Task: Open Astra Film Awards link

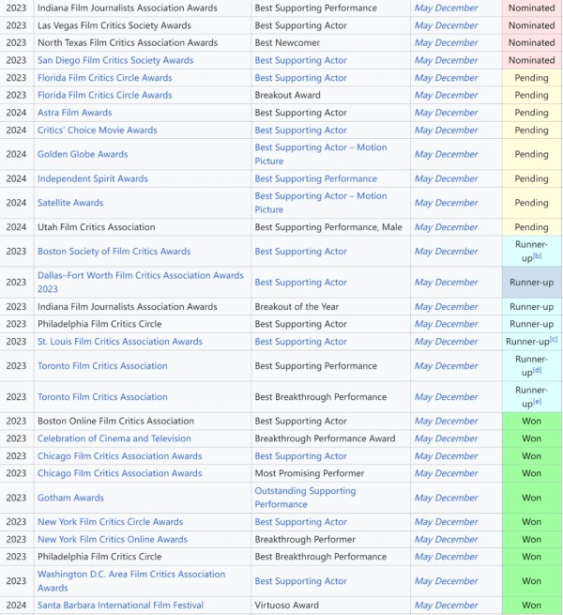Action: pos(74,113)
